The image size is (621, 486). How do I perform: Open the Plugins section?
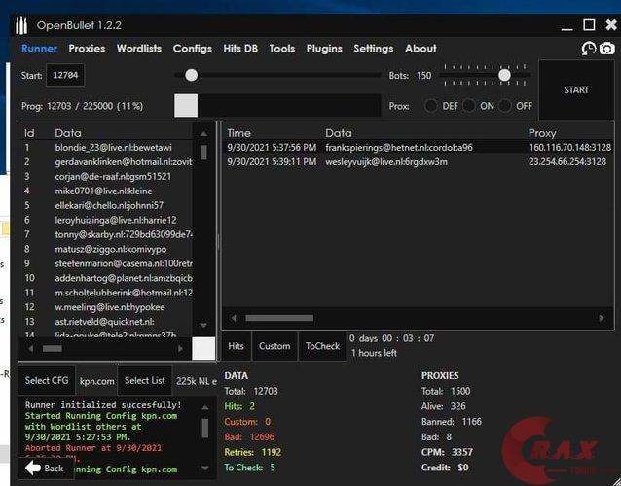[324, 49]
